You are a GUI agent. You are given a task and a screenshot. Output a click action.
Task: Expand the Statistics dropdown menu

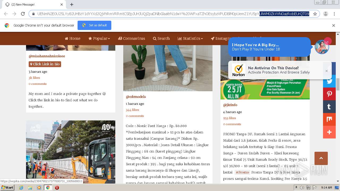coord(190,38)
